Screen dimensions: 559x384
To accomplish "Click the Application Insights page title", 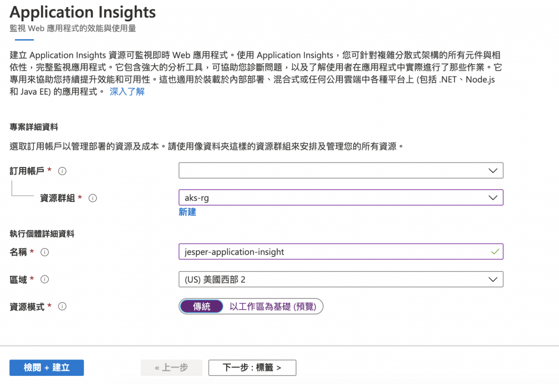I will coord(83,12).
